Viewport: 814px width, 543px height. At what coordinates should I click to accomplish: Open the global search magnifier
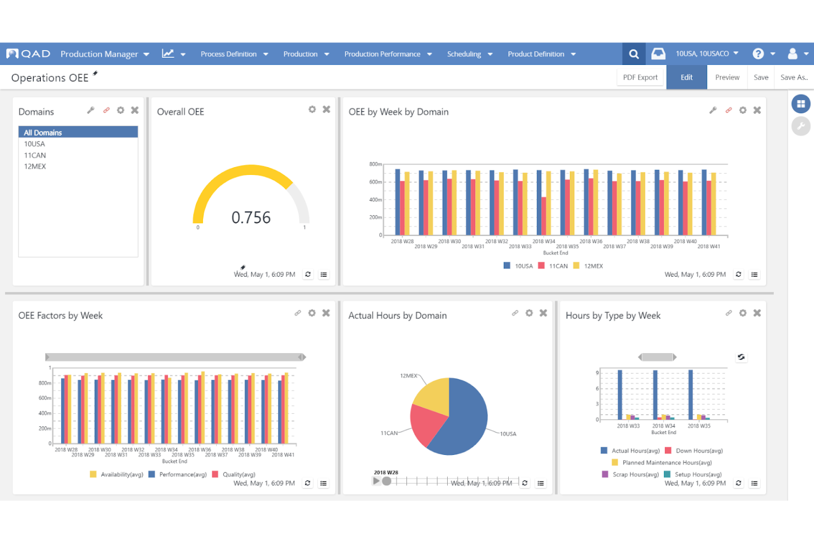click(633, 53)
